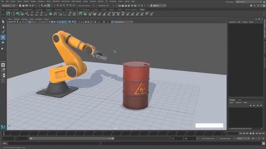
Task: Click the character preferences icon near timeline end
Action: pos(263,138)
